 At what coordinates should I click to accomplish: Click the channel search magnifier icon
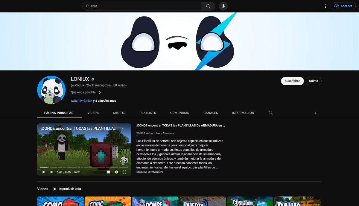[x=271, y=113]
